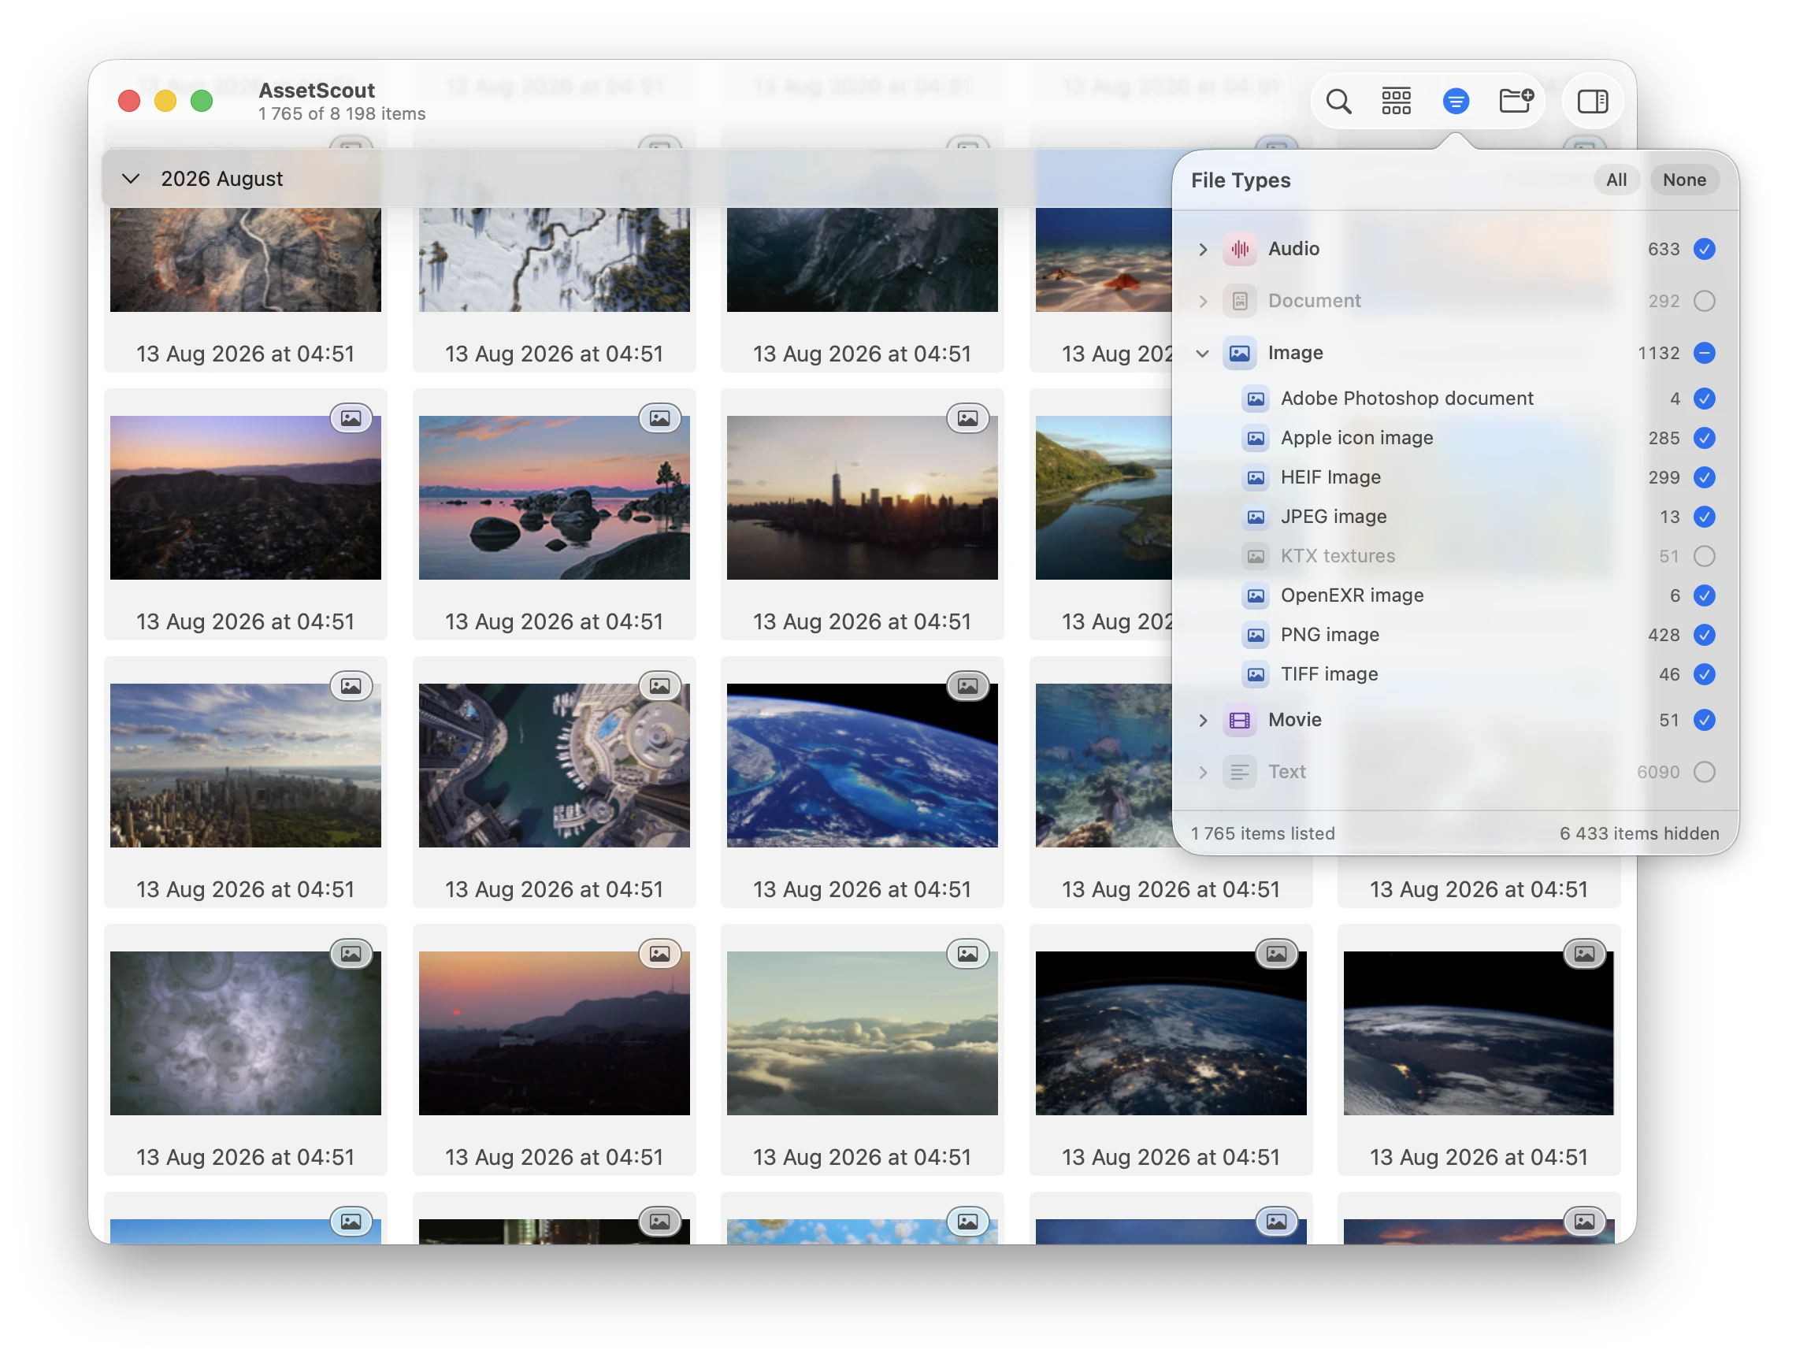Click the '1 765 items listed' status text
Viewport: 1796px width, 1361px height.
(1263, 834)
